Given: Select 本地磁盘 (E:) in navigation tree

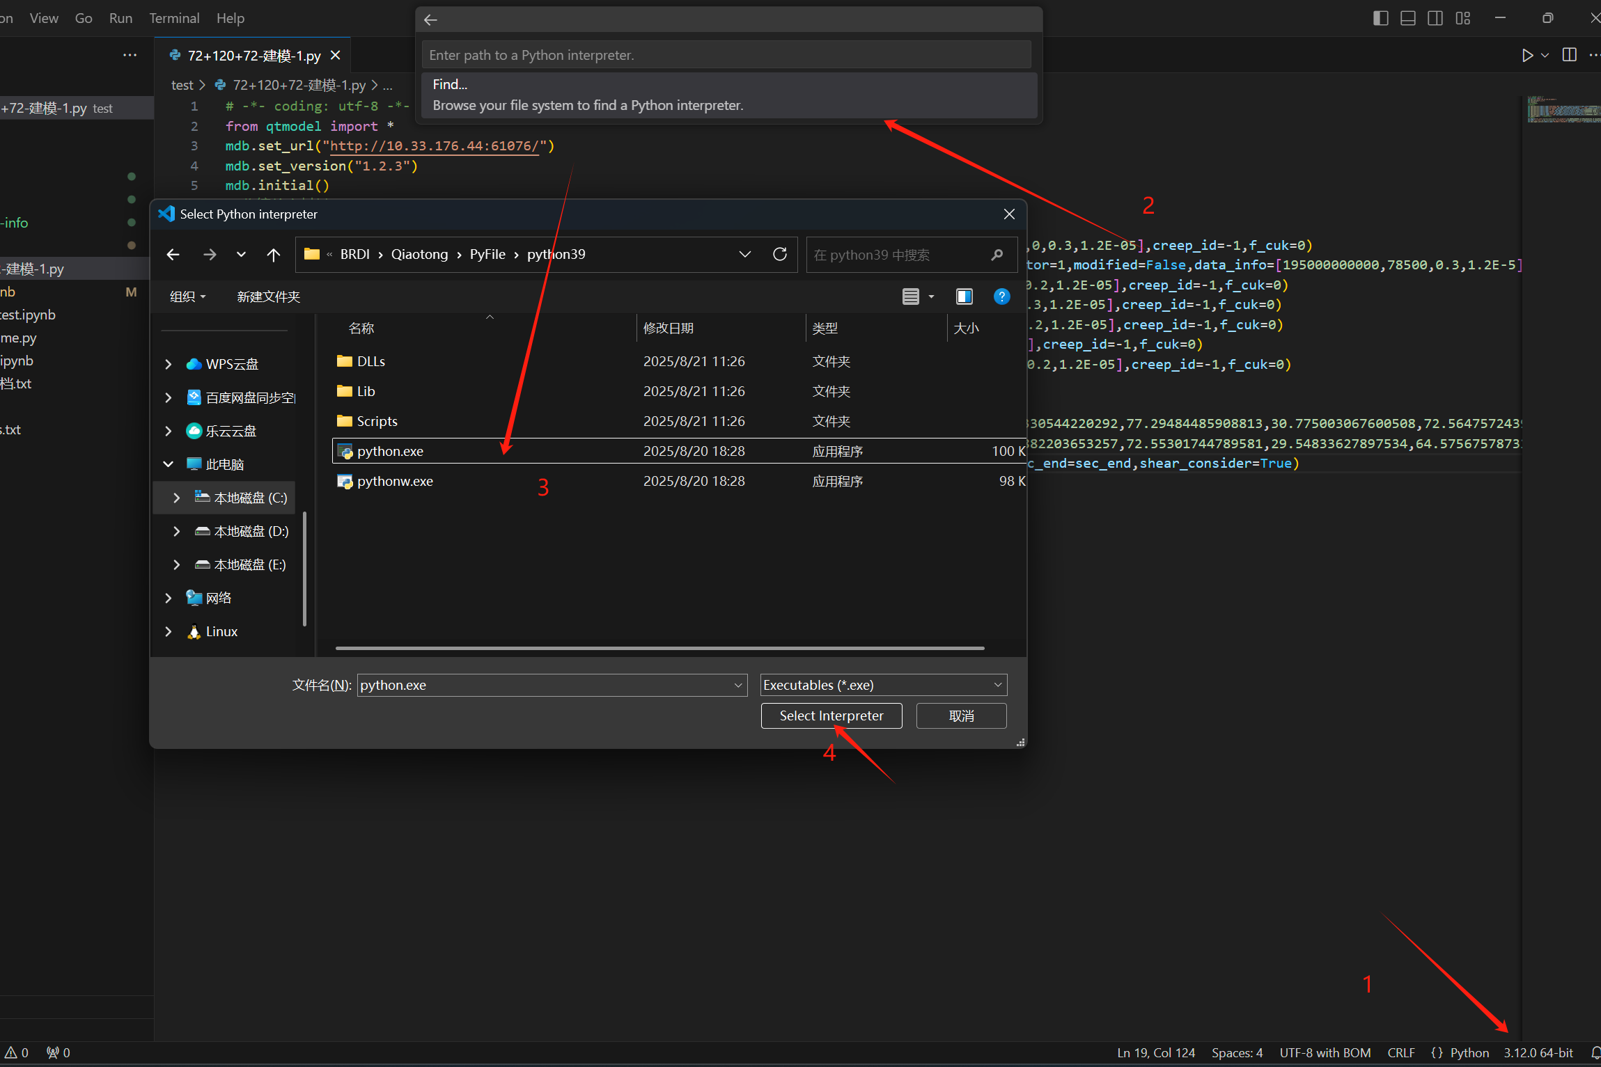Looking at the screenshot, I should pos(240,564).
